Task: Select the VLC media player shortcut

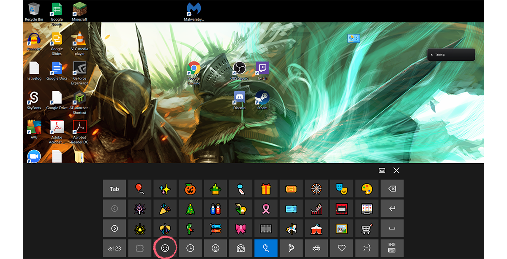Action: tap(79, 43)
